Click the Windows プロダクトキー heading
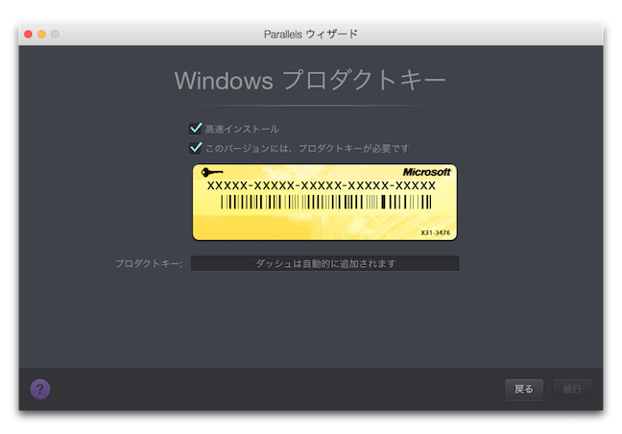622x434 pixels. click(x=310, y=80)
